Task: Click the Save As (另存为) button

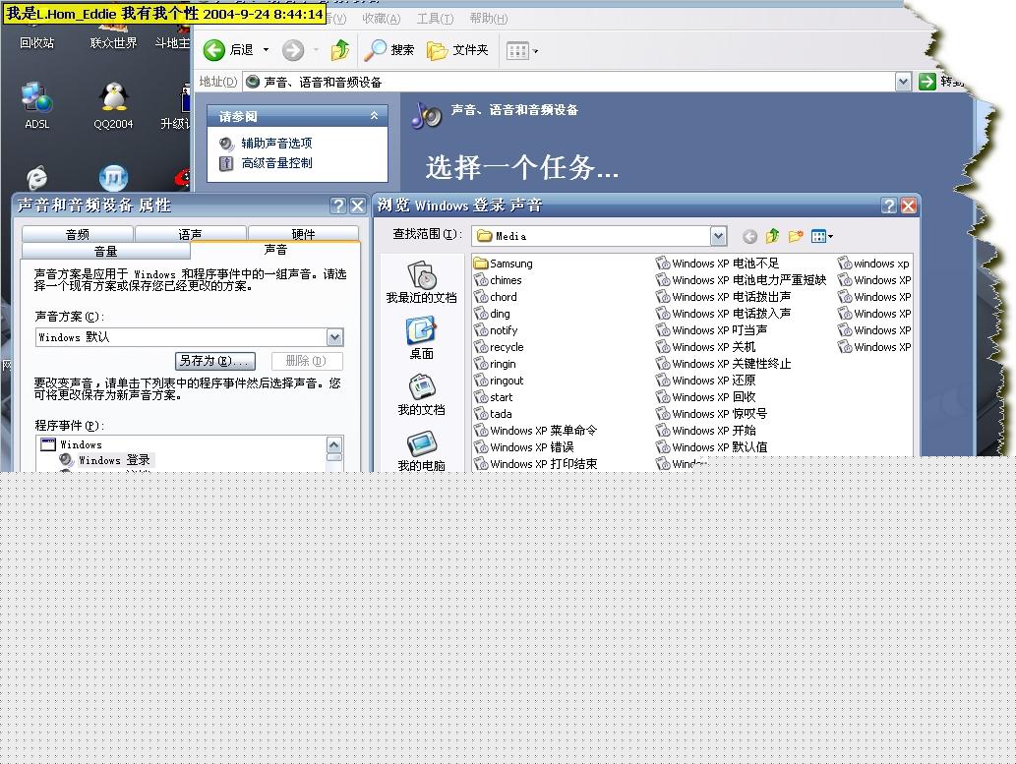Action: pyautogui.click(x=214, y=361)
